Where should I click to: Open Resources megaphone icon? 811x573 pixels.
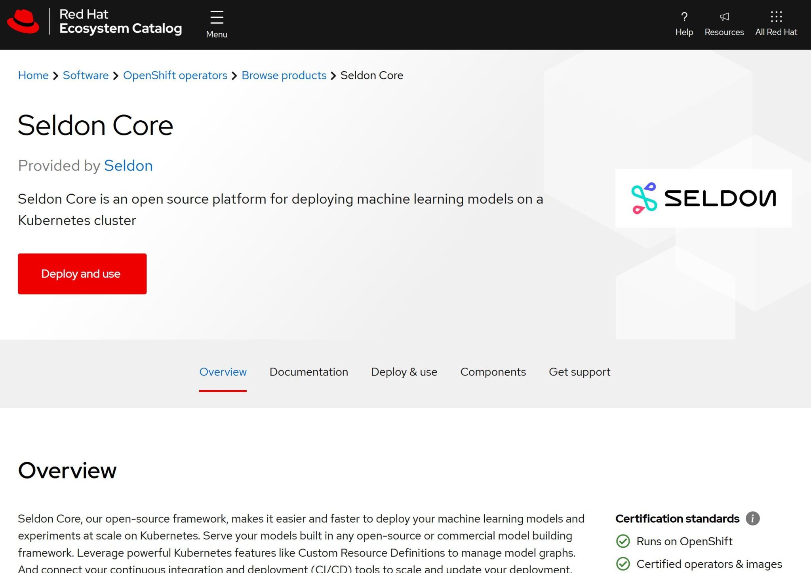coord(724,17)
